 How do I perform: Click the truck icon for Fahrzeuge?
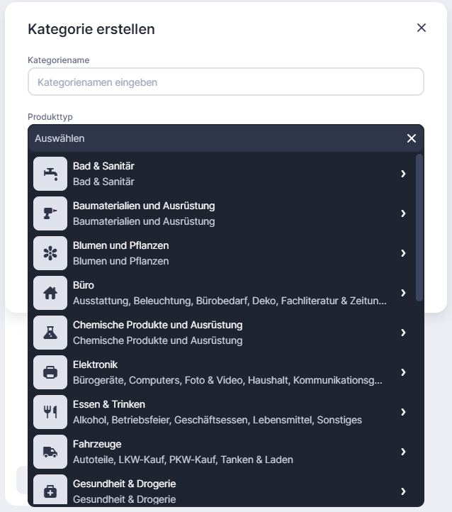coord(50,452)
